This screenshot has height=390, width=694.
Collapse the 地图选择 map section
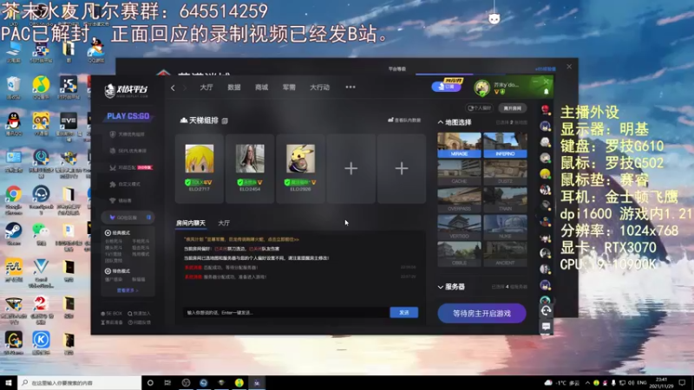[441, 122]
